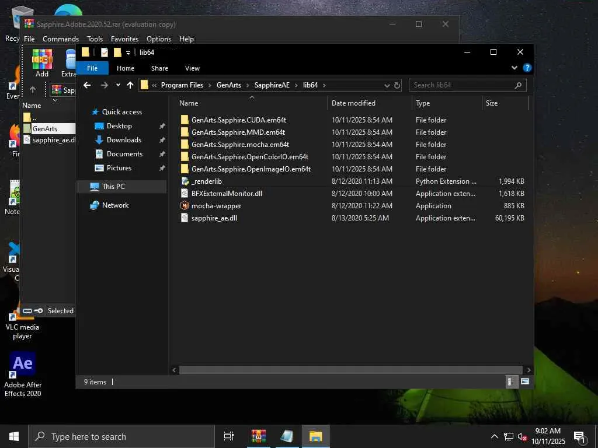The height and width of the screenshot is (448, 598).
Task: Open the View ribbon tab
Action: click(x=192, y=68)
